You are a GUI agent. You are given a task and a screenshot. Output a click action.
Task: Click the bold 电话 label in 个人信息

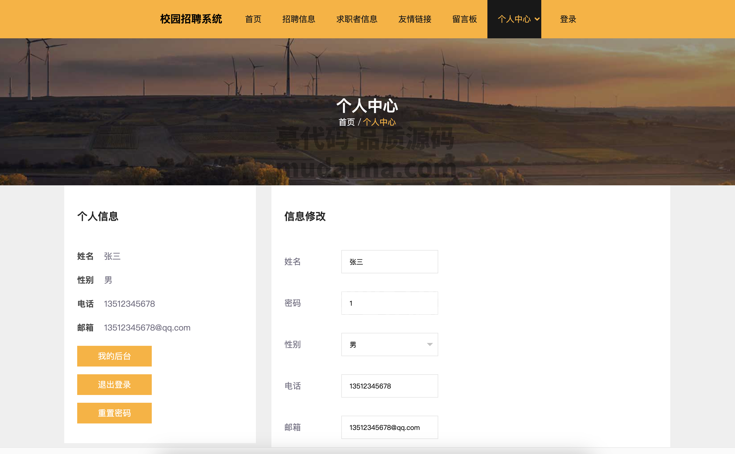[85, 304]
